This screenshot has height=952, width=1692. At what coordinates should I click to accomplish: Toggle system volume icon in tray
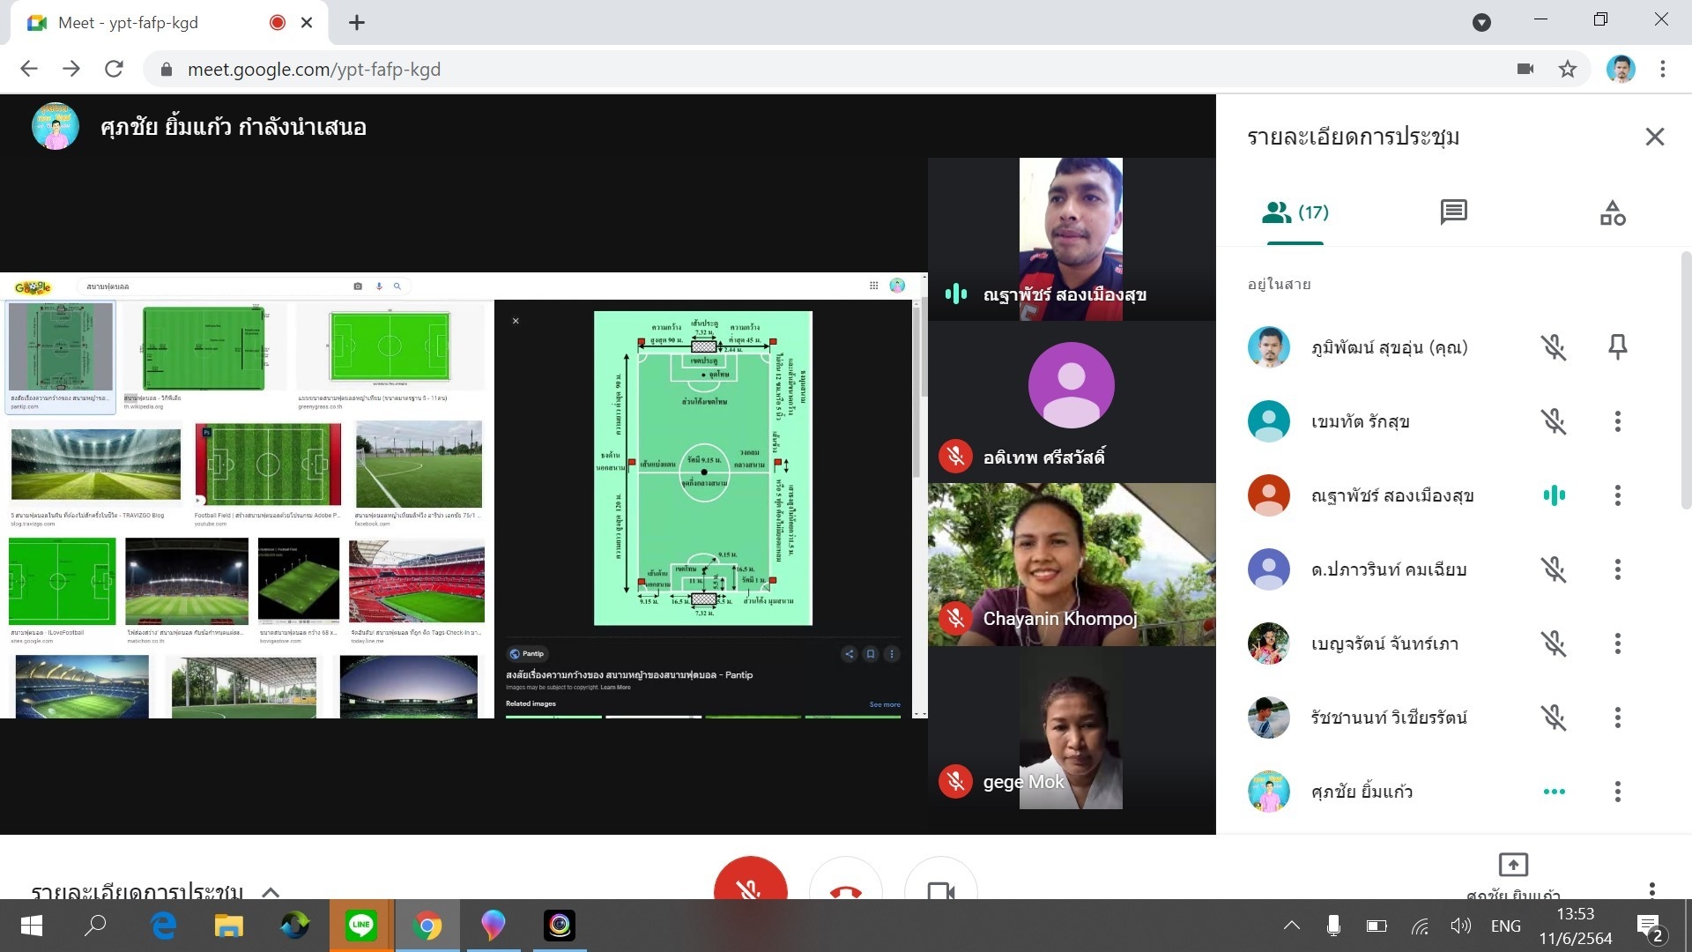point(1460,926)
